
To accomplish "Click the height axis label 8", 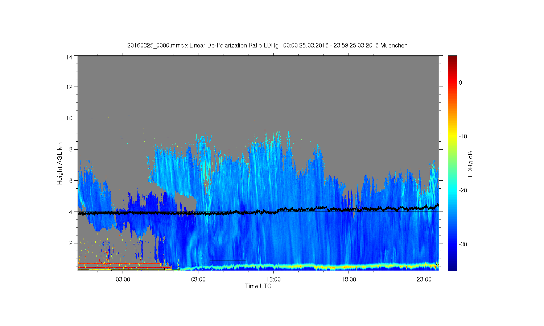I will pyautogui.click(x=71, y=149).
